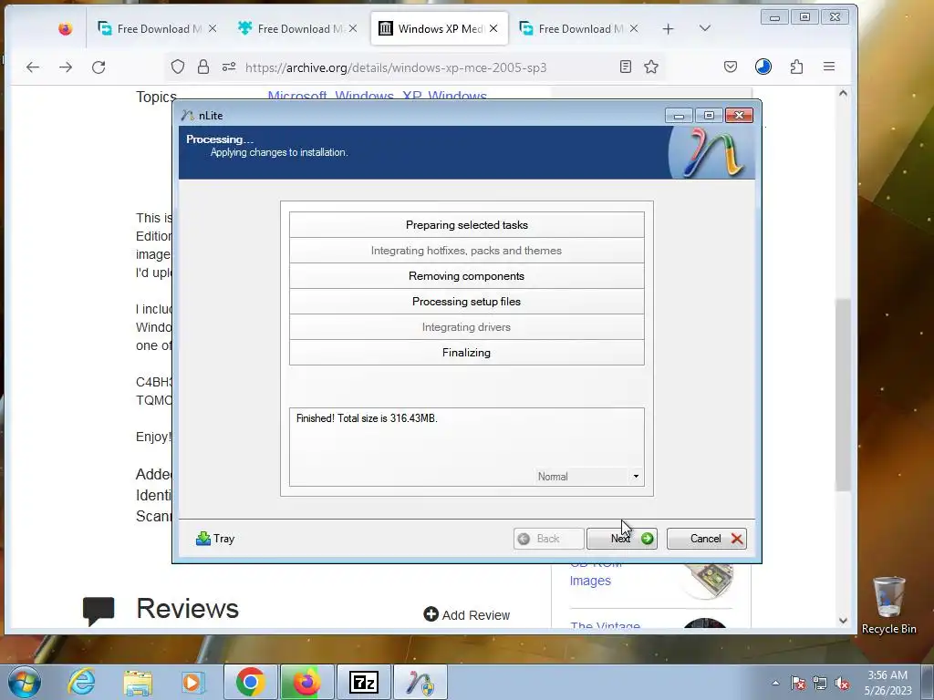
Task: Switch to Firefox on the taskbar
Action: click(306, 682)
